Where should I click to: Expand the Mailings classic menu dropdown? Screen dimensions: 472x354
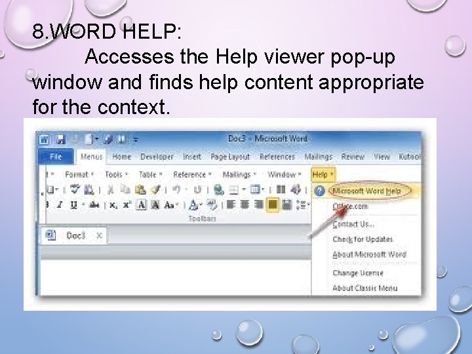[x=240, y=174]
